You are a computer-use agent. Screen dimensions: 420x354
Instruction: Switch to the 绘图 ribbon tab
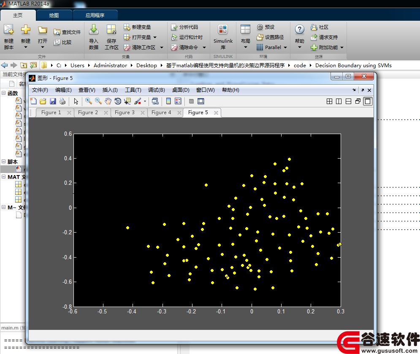pyautogui.click(x=54, y=15)
